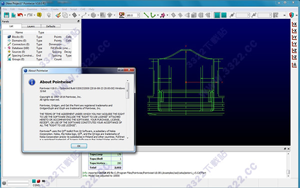The height and width of the screenshot is (188, 300).
Task: Open dropdown next to green curved connector
Action: click(x=157, y=15)
